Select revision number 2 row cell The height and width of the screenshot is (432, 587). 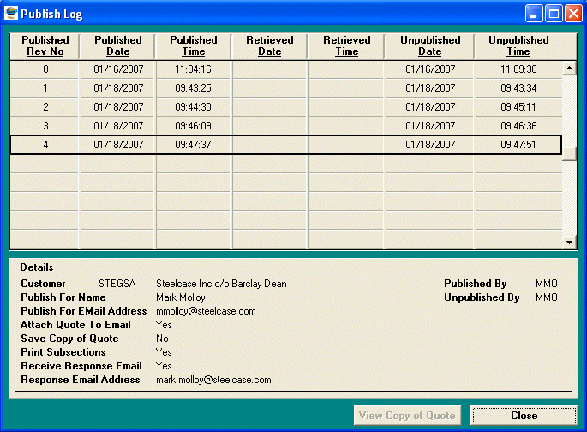coord(45,107)
